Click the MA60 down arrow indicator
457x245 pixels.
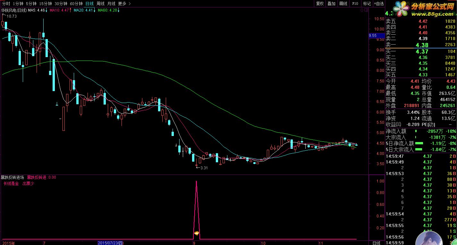pos(118,10)
